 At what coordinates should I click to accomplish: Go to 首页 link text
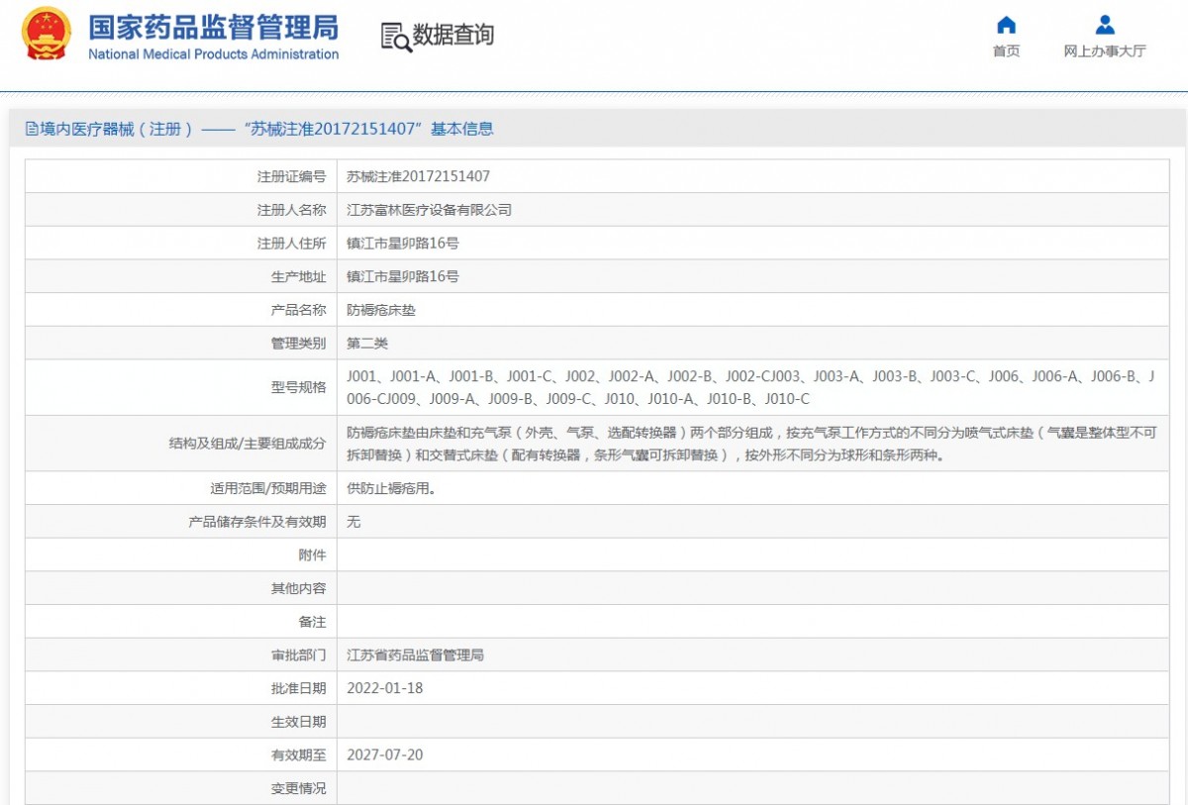(1006, 51)
